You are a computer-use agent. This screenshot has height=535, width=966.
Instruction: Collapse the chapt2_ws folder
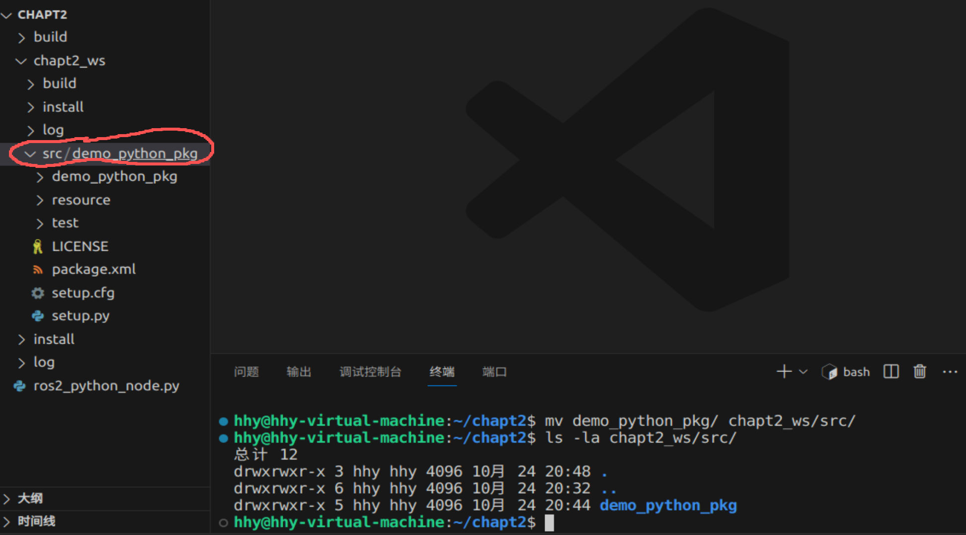[21, 61]
